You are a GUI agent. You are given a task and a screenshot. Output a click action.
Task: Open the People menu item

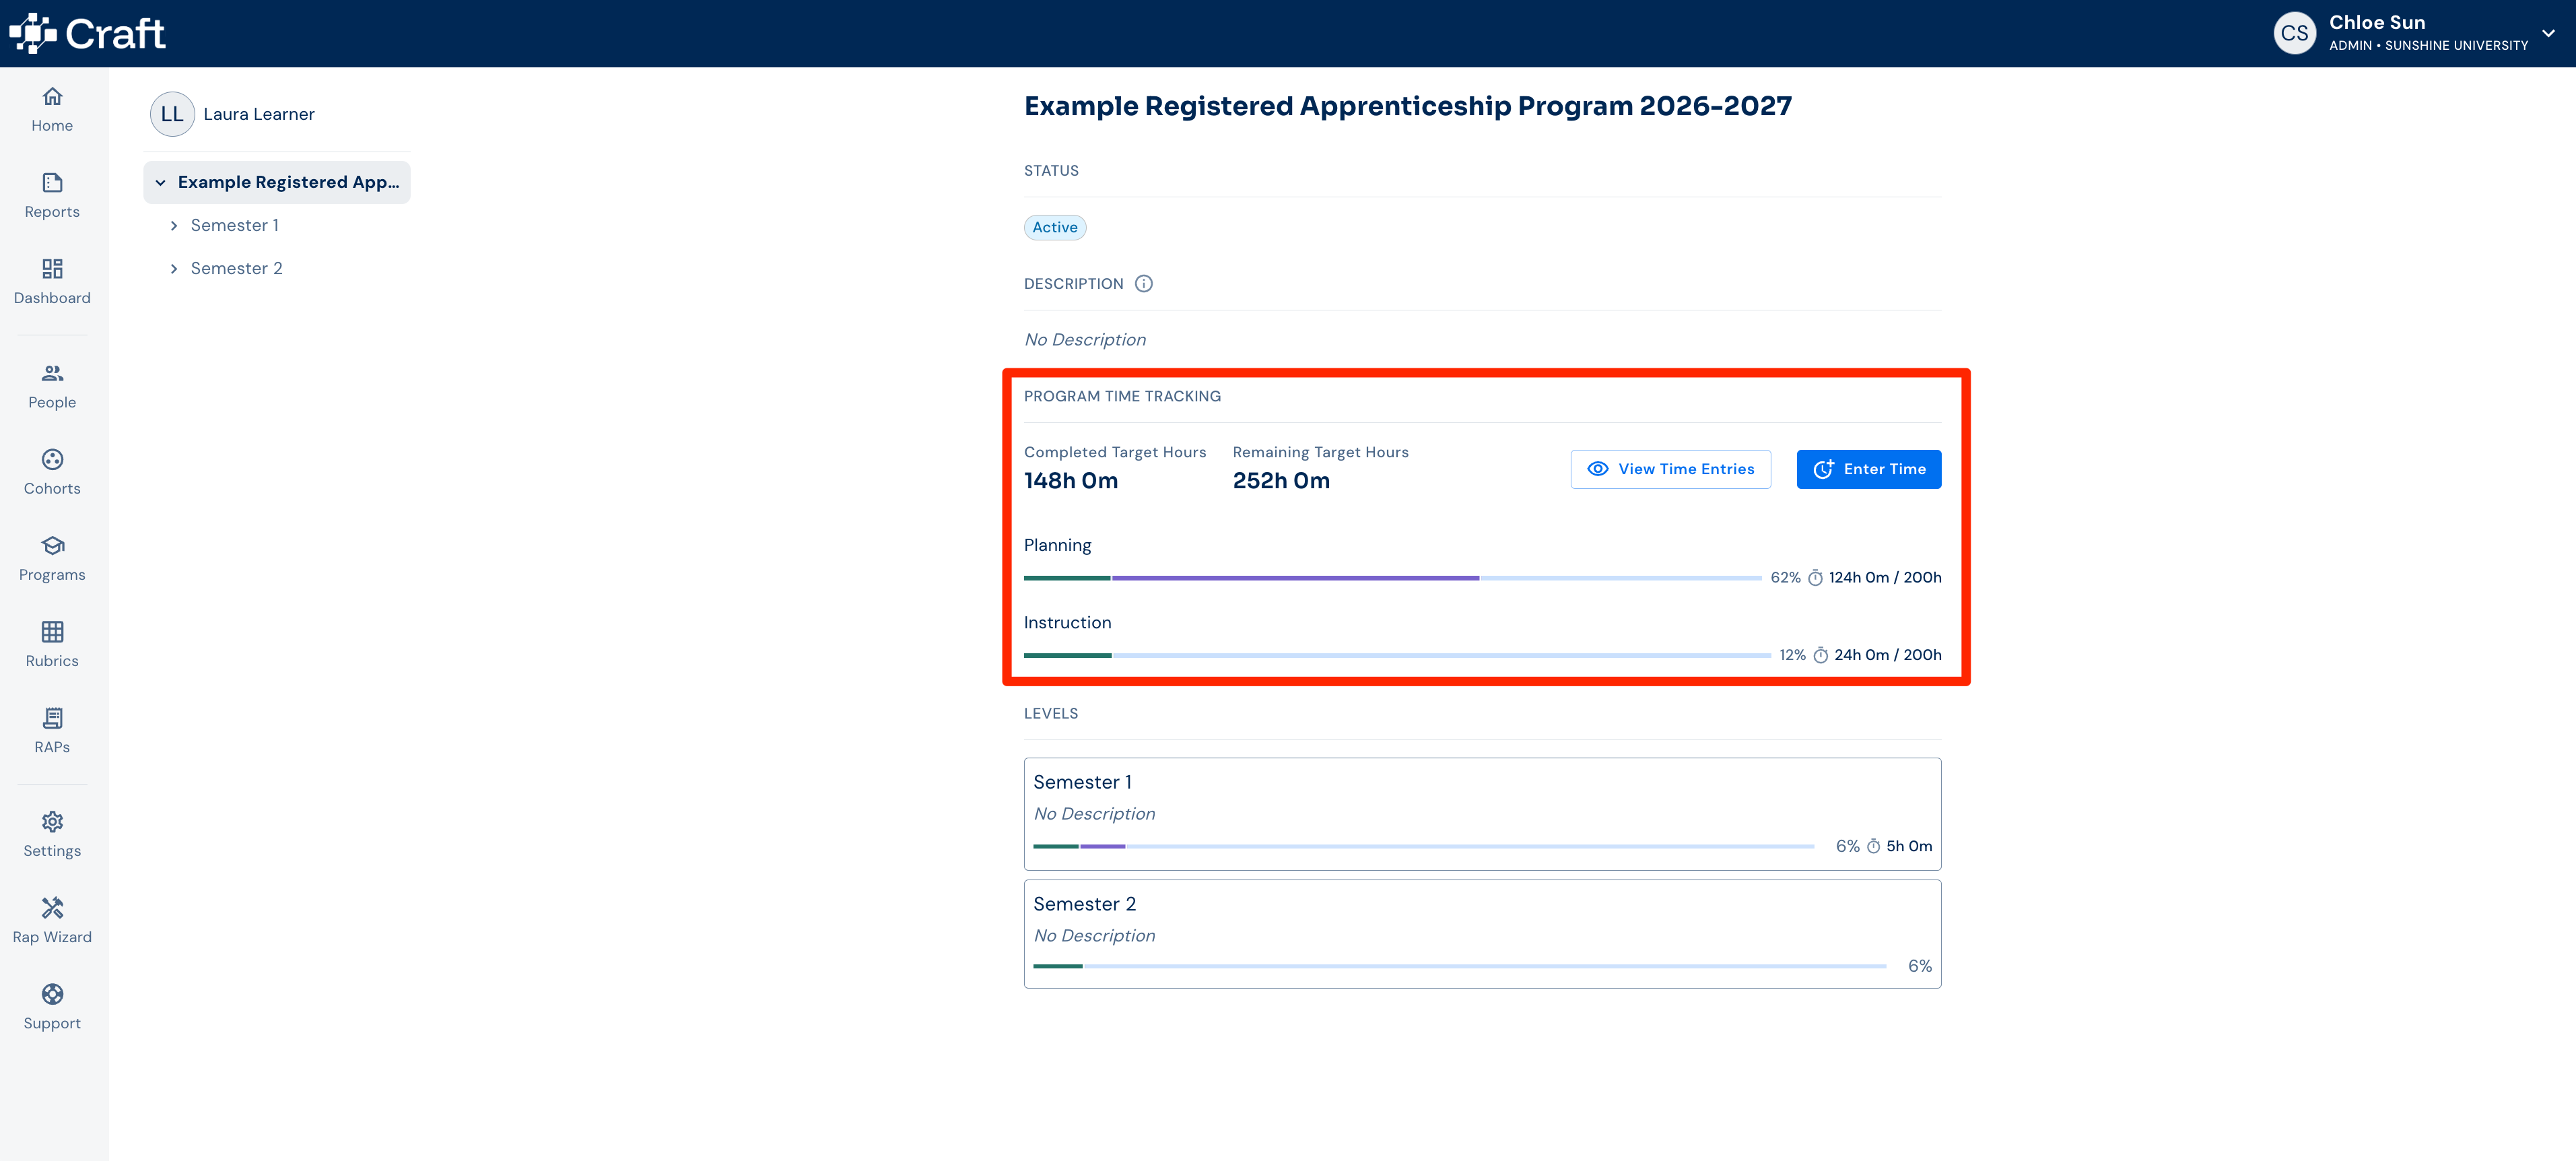point(52,386)
